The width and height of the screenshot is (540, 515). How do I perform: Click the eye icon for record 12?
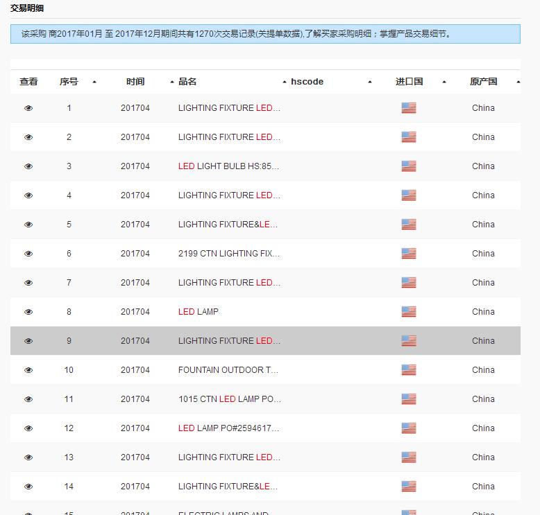point(28,428)
